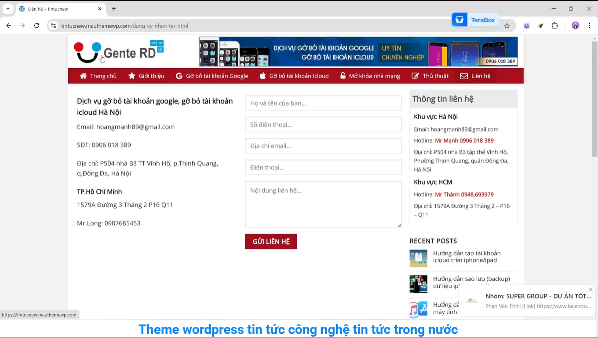The image size is (598, 338).
Task: Open the Chrome three-dot menu
Action: click(589, 26)
